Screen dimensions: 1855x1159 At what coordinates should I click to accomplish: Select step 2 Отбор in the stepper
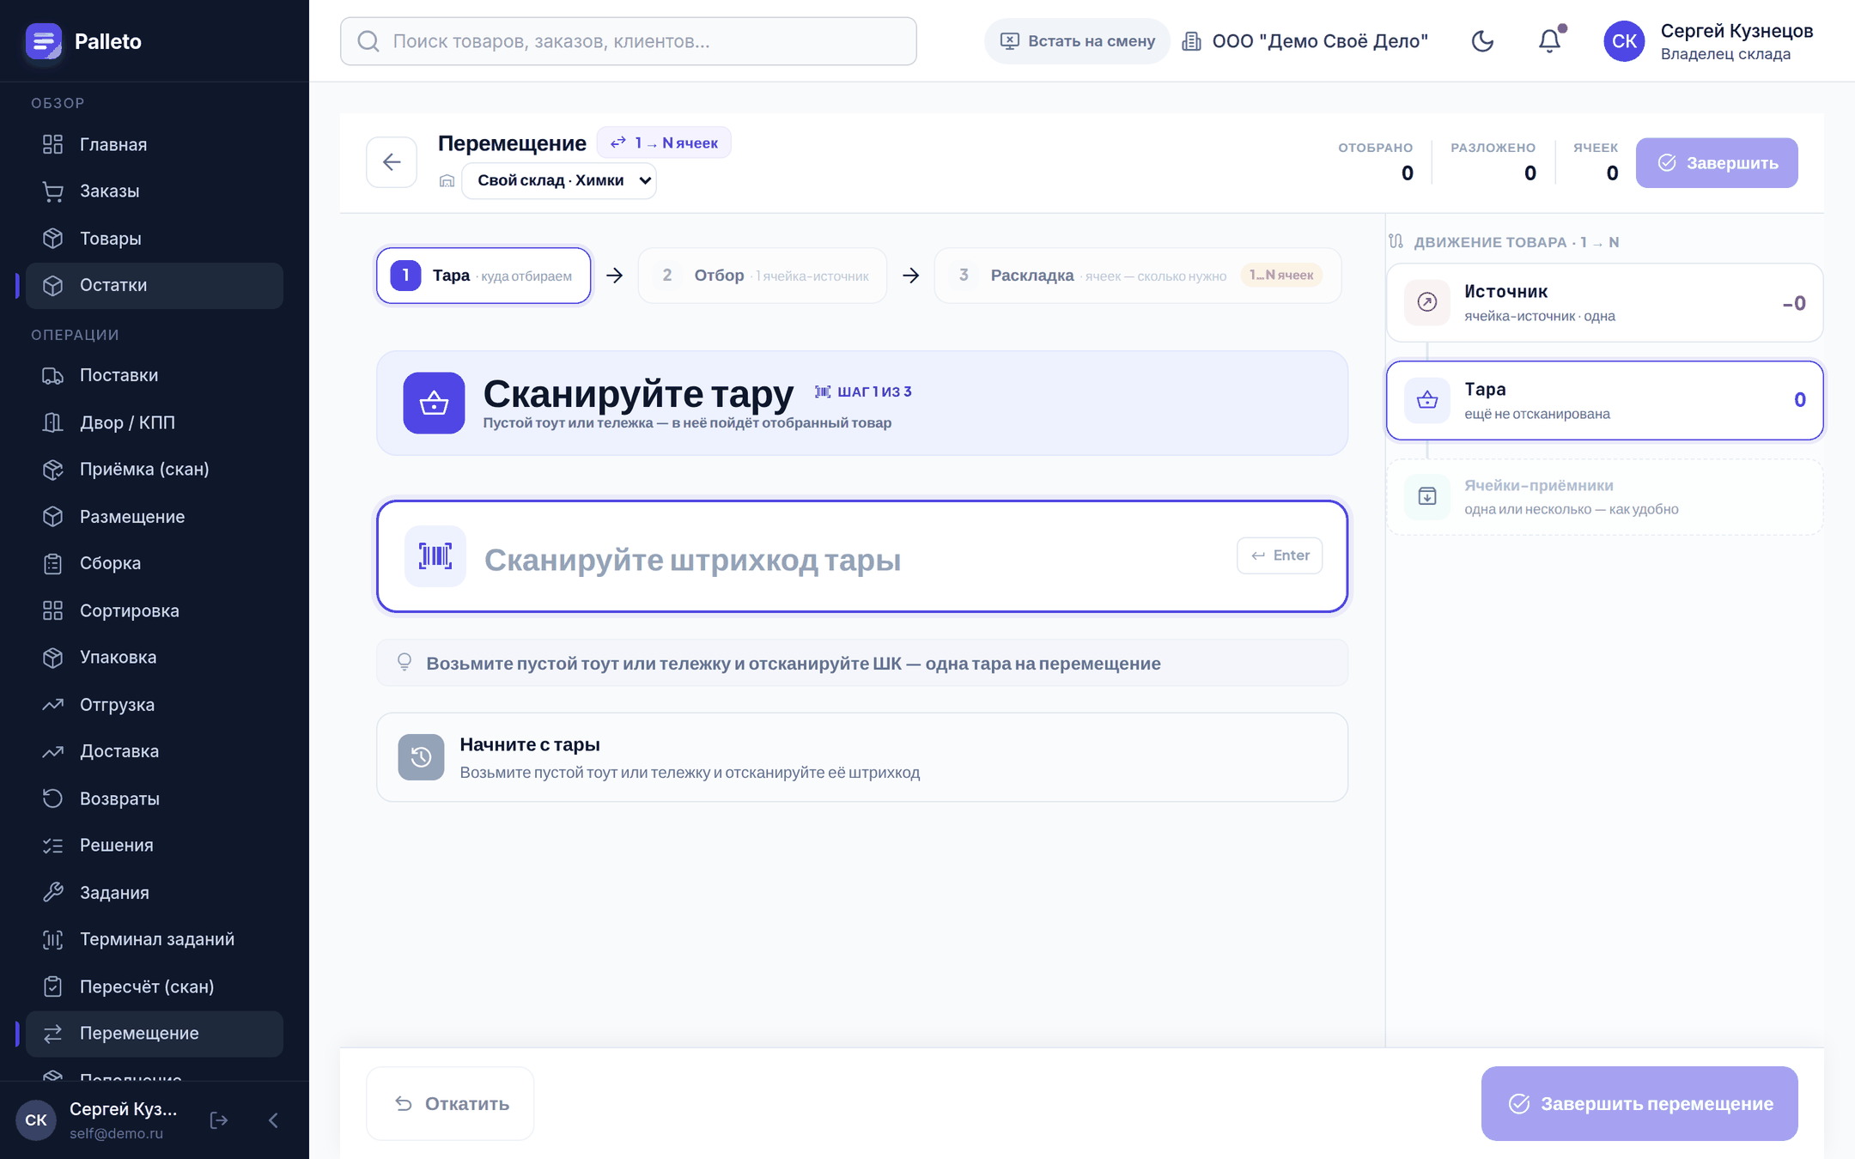pyautogui.click(x=763, y=276)
